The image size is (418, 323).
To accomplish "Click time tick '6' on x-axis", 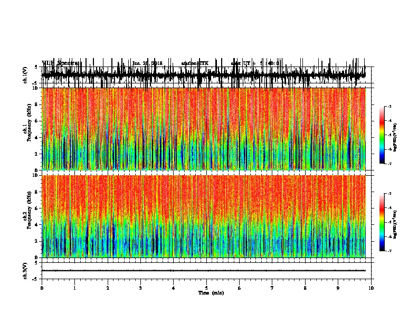I will click(x=239, y=288).
